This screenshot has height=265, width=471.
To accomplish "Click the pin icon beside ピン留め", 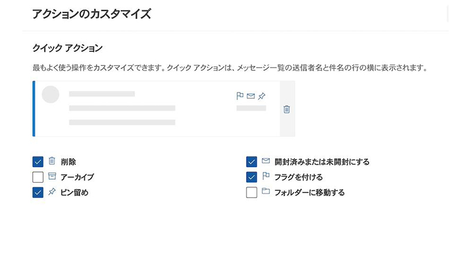I will [52, 192].
